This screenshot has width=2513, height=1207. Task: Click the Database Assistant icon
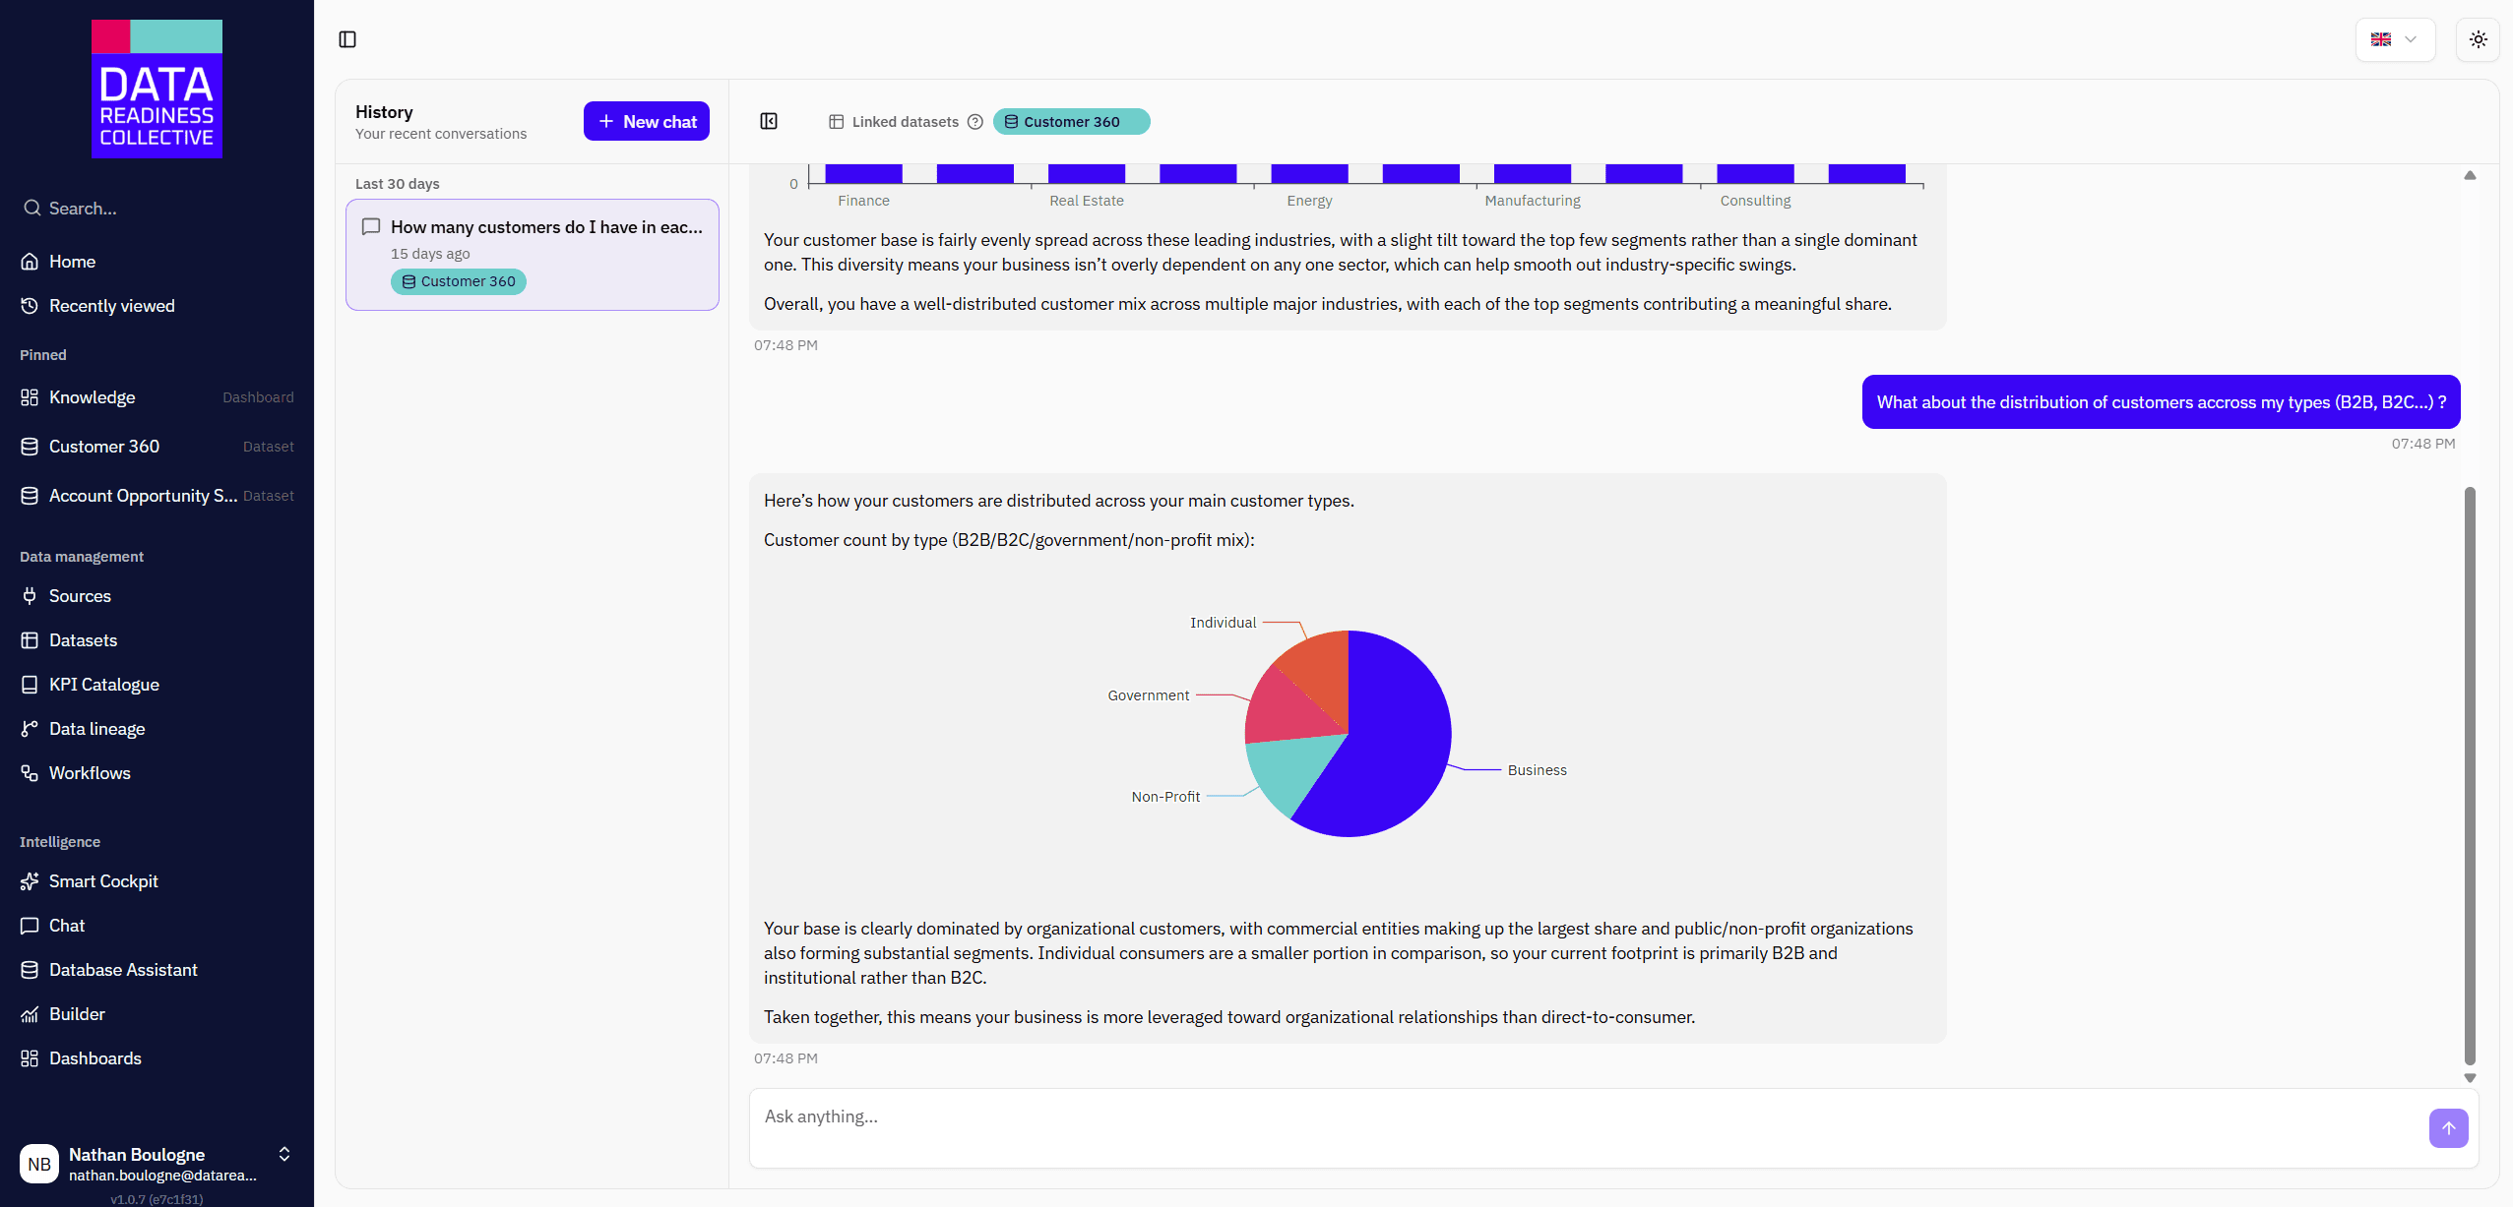30,970
